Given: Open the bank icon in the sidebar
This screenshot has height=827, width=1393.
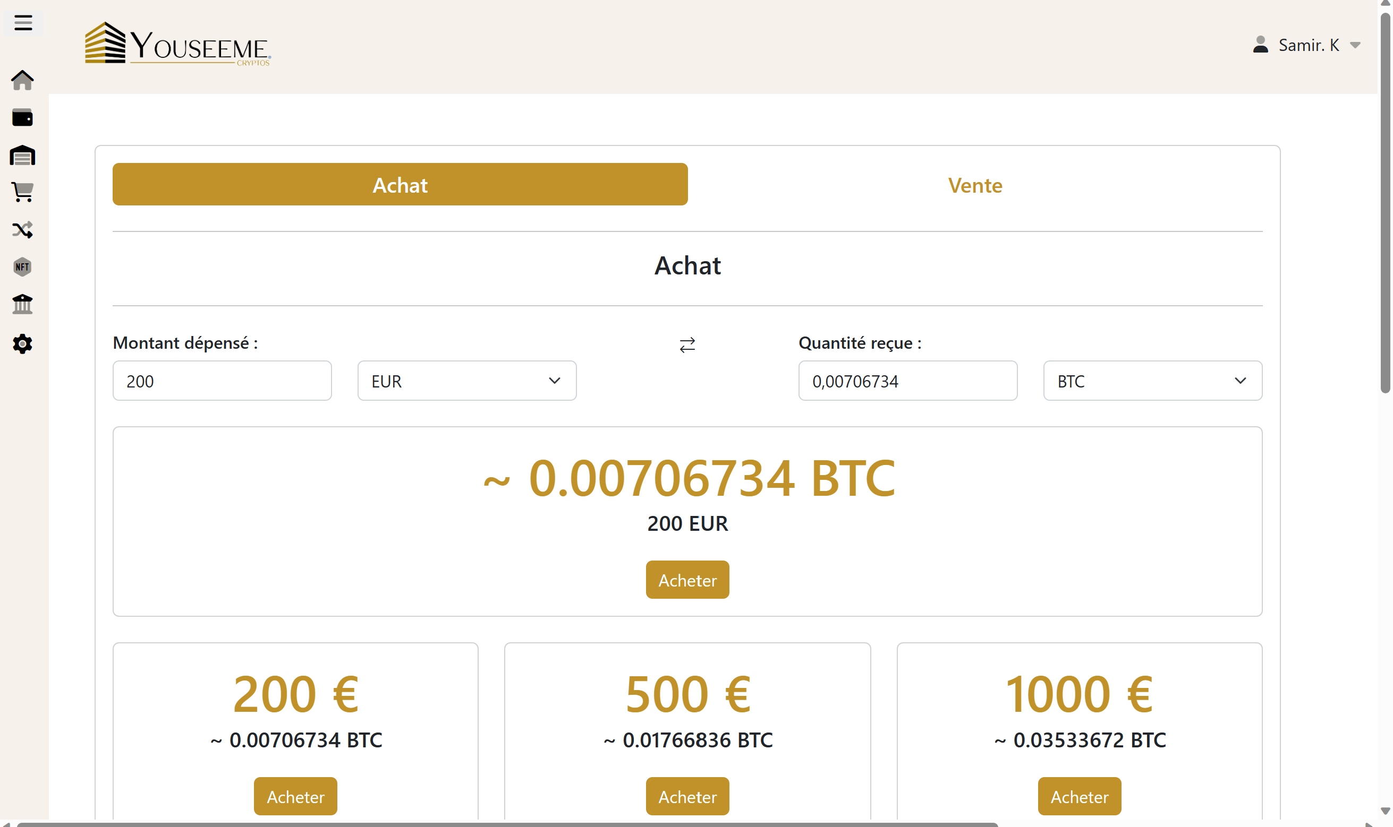Looking at the screenshot, I should coord(22,304).
